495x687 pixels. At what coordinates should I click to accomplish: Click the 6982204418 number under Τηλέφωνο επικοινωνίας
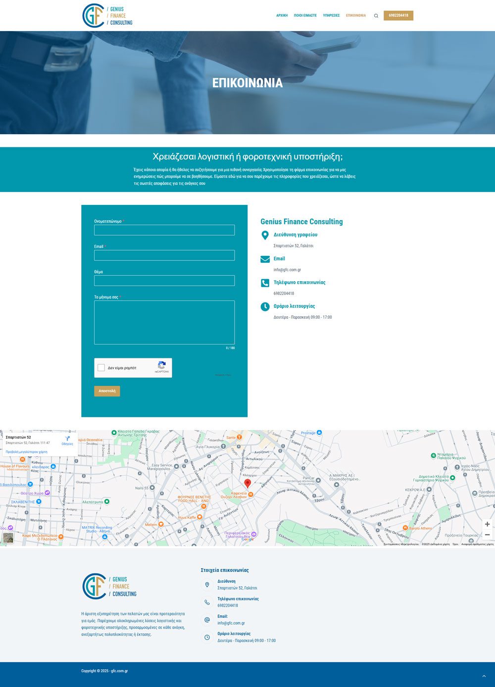(284, 294)
